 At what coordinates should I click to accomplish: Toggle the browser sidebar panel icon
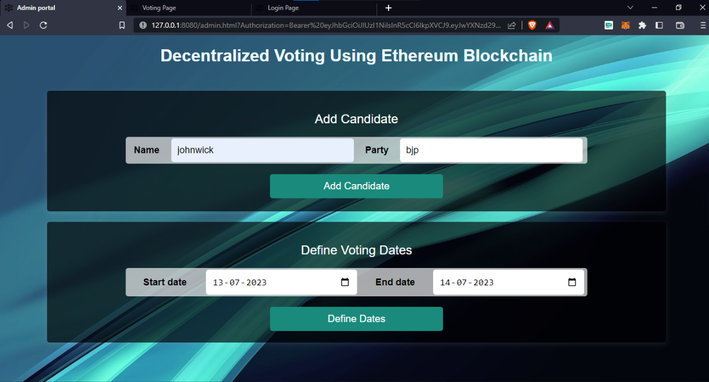(x=659, y=25)
